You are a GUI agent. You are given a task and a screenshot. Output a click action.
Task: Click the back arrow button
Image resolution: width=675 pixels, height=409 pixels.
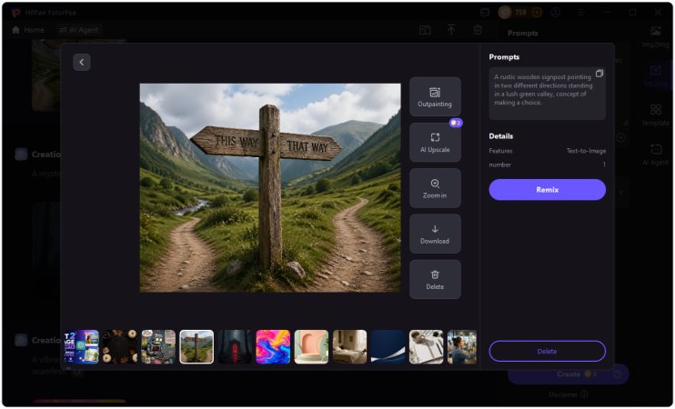[81, 63]
